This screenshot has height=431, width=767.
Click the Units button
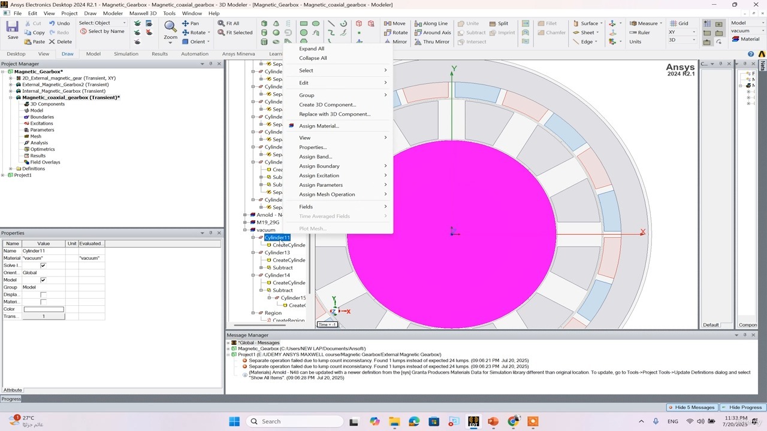tap(635, 42)
